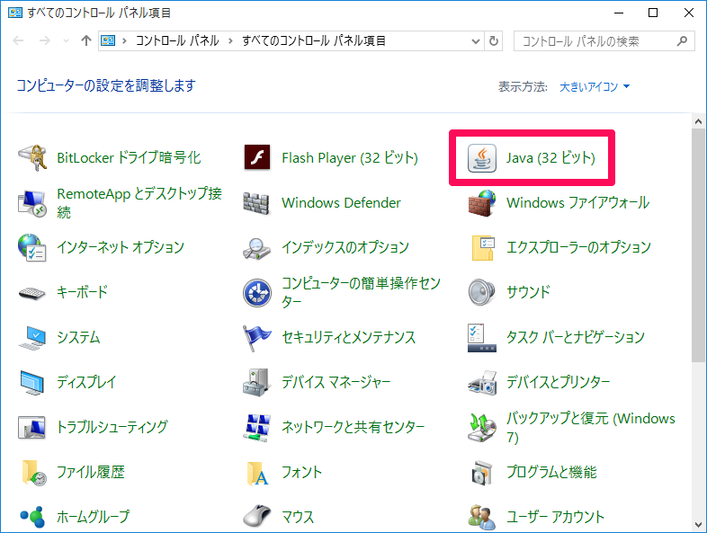
Task: Click the インターネット オプション link
Action: (121, 248)
